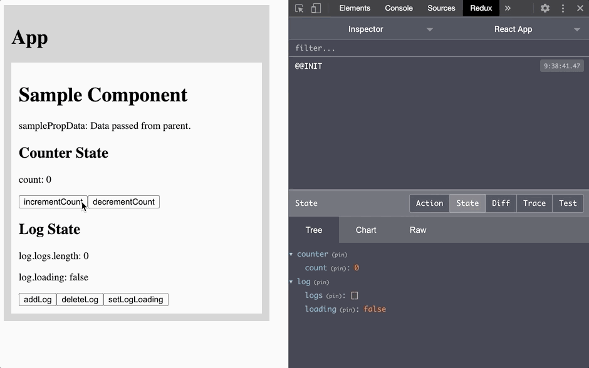The height and width of the screenshot is (368, 589).
Task: Click the decrementCount button
Action: [x=123, y=202]
